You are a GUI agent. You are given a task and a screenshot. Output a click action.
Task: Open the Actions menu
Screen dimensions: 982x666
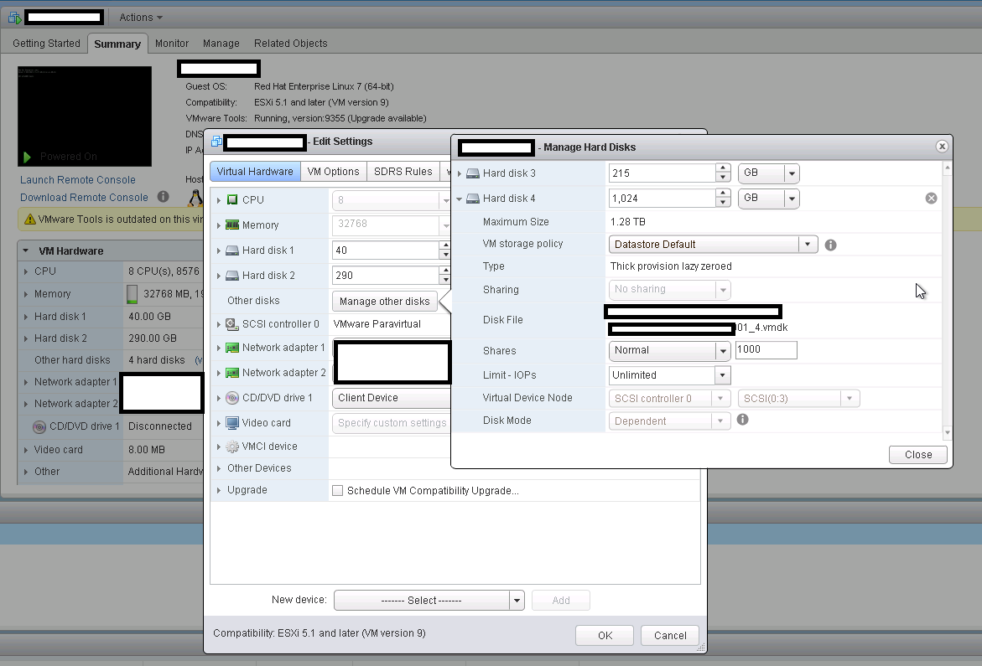coord(141,18)
